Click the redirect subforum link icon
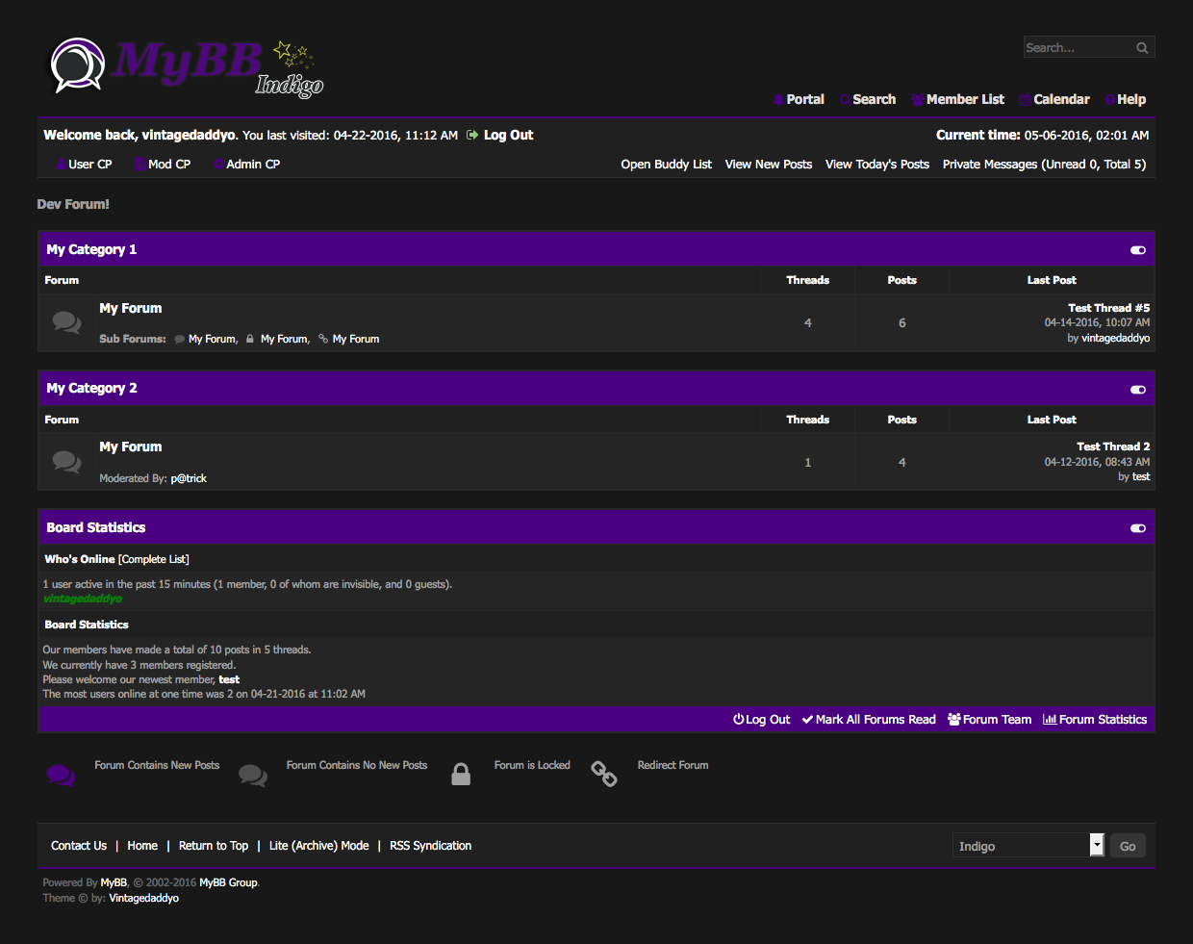The width and height of the screenshot is (1193, 944). (x=323, y=339)
